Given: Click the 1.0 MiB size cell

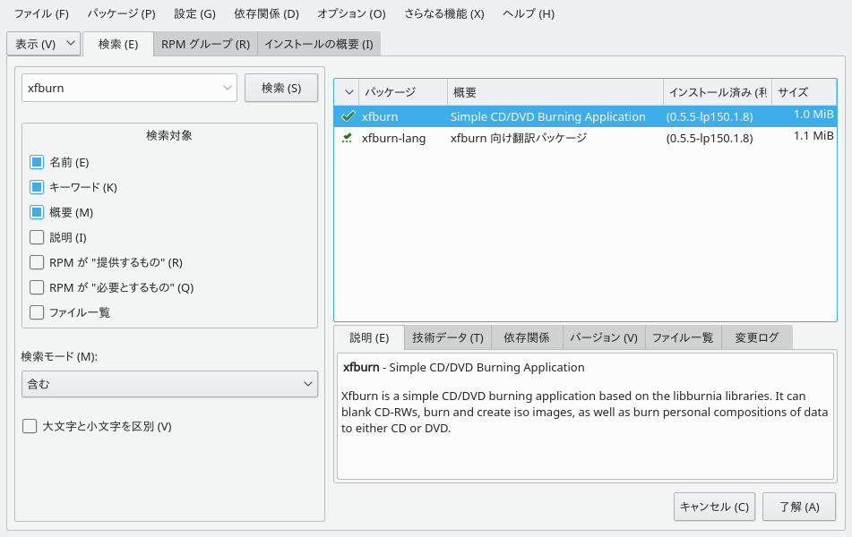Looking at the screenshot, I should (x=813, y=114).
